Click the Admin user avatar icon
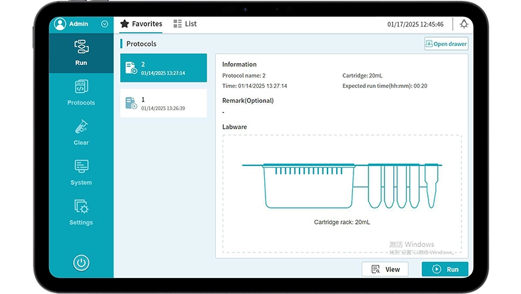 tap(60, 24)
